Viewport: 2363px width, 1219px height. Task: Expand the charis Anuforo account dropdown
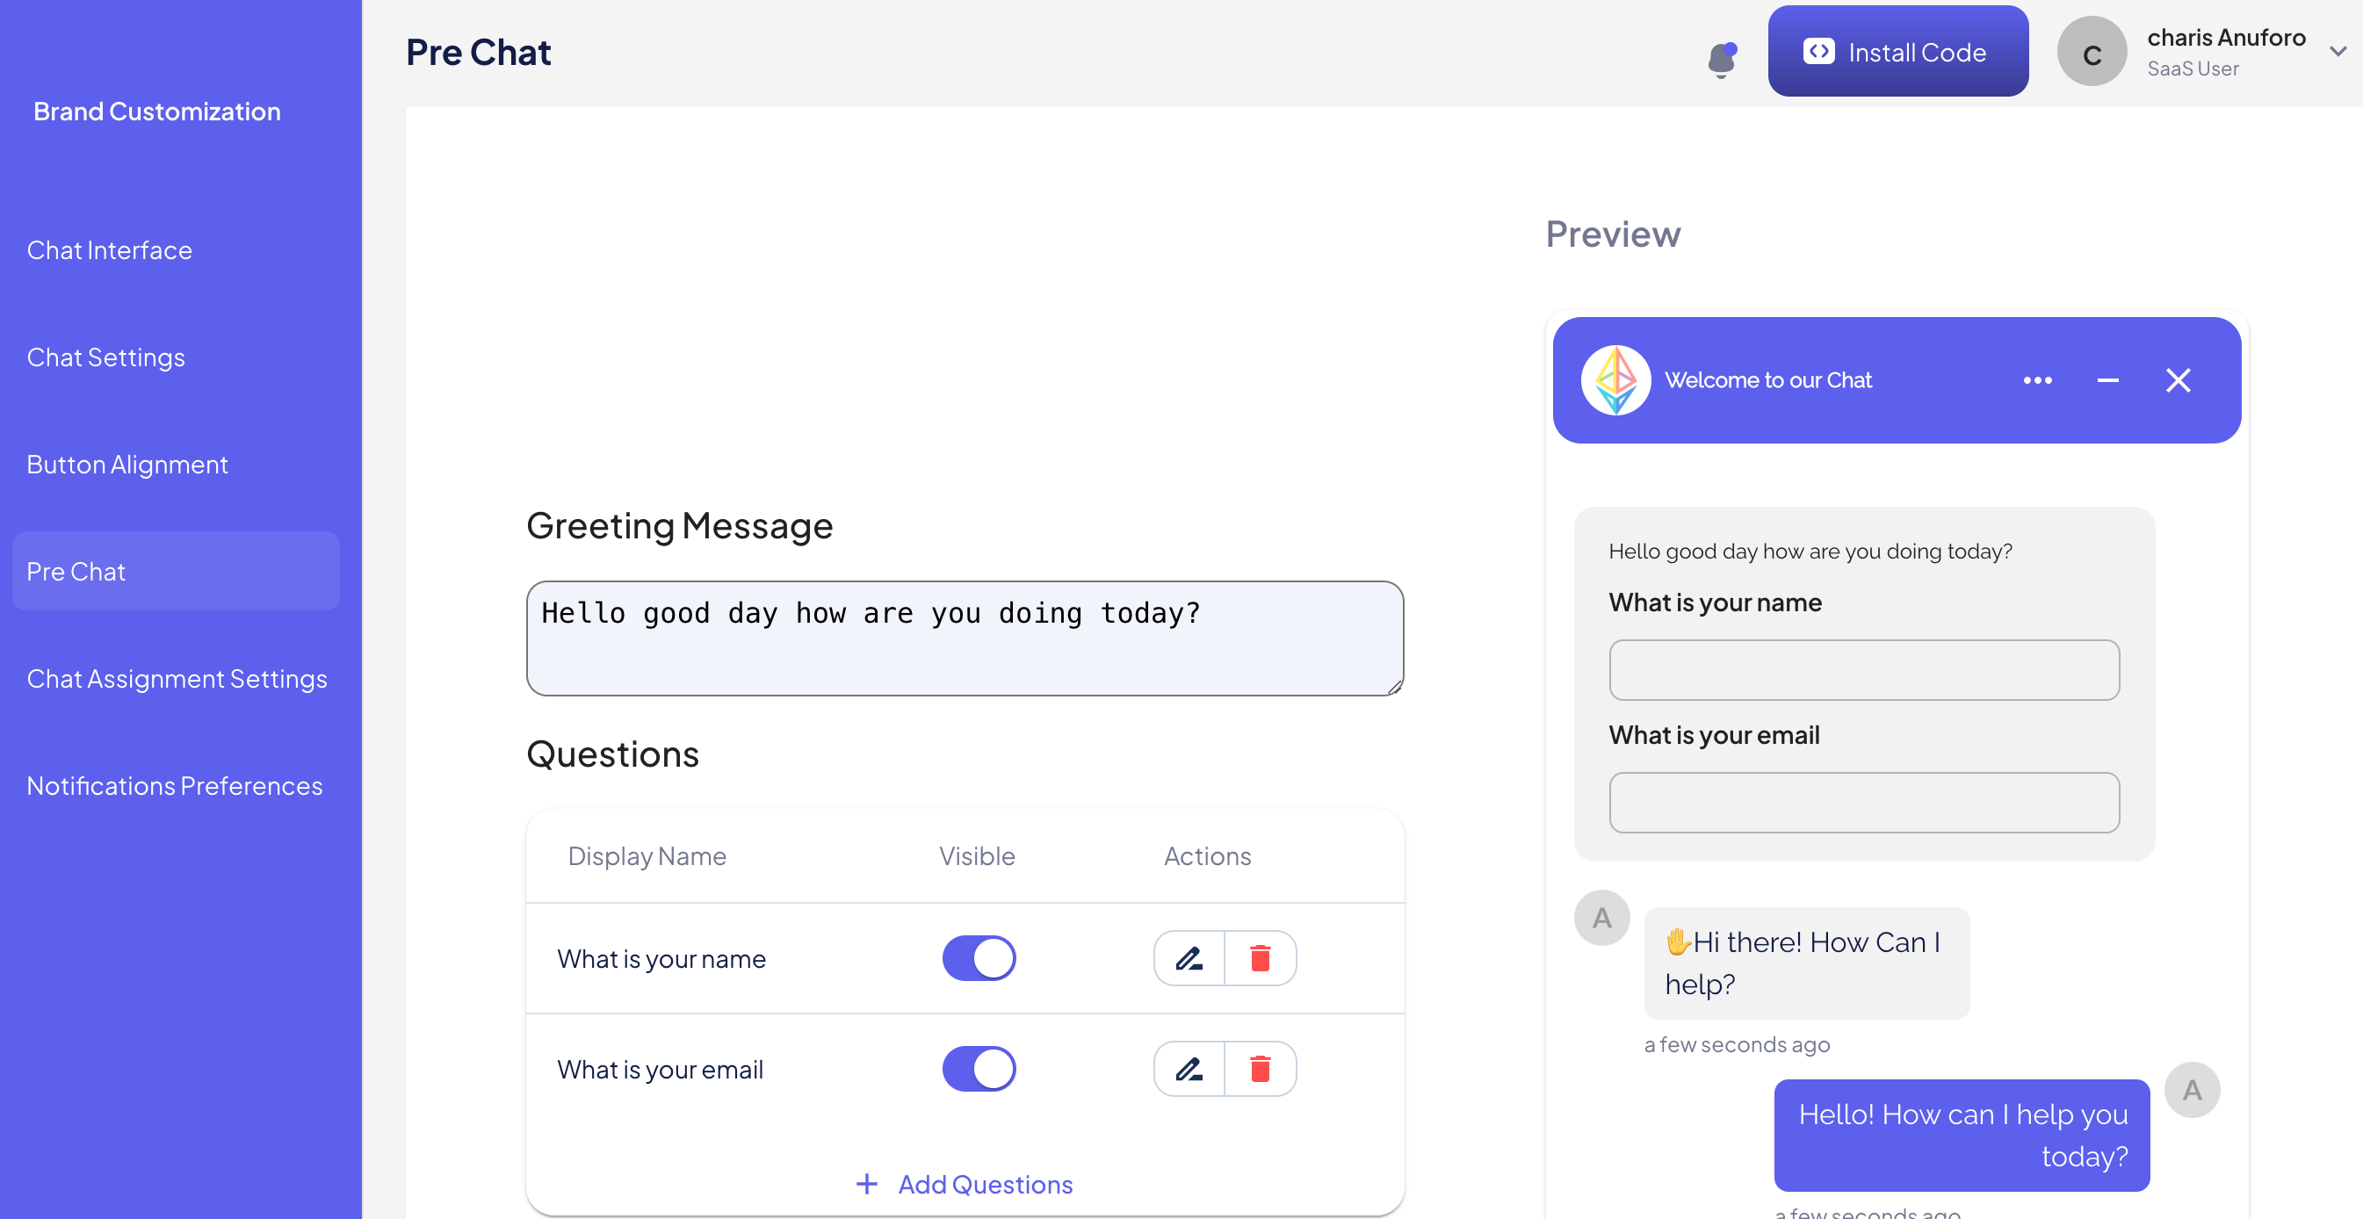[x=2338, y=53]
